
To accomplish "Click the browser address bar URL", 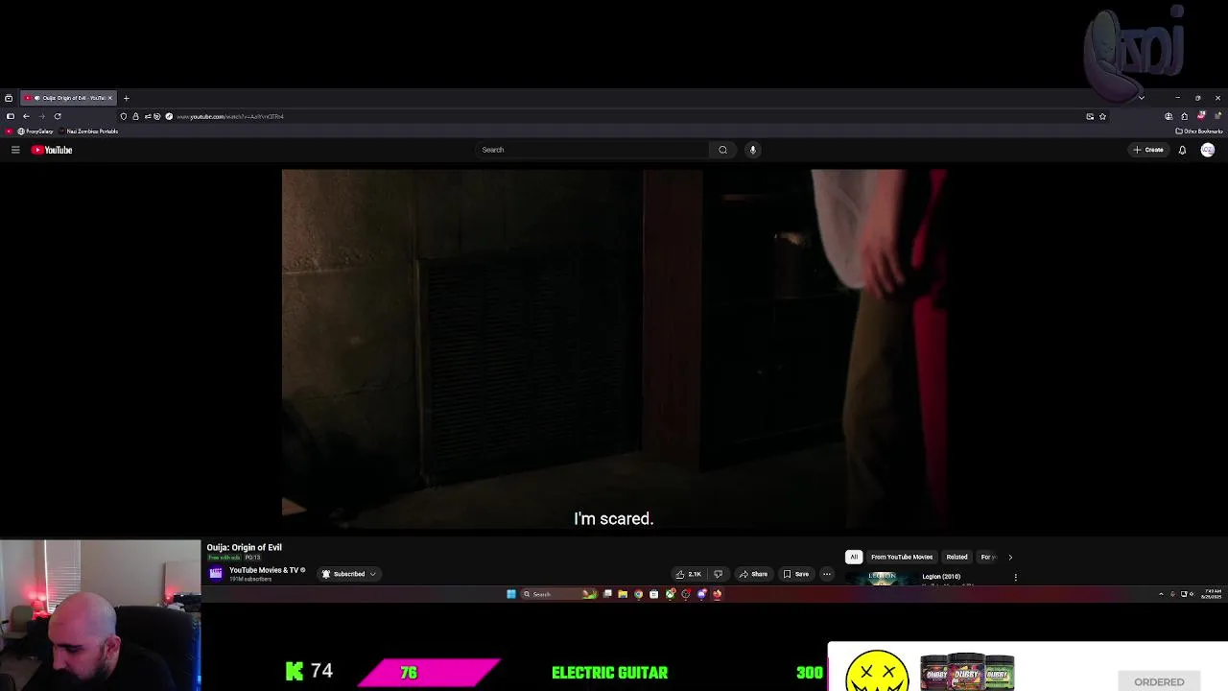I will (x=230, y=116).
